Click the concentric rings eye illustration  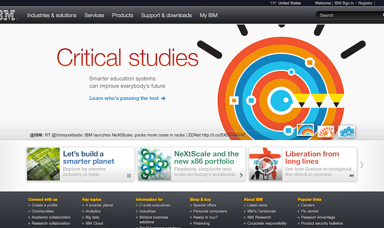tap(281, 89)
